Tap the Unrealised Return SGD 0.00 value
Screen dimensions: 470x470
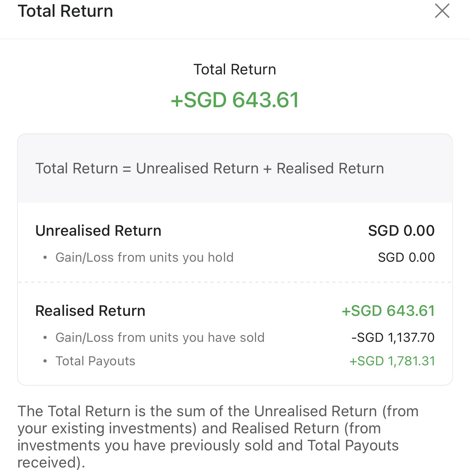(401, 231)
